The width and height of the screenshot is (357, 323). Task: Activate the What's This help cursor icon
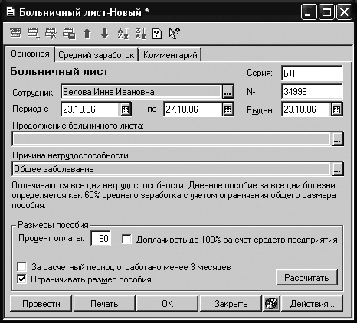(x=175, y=34)
